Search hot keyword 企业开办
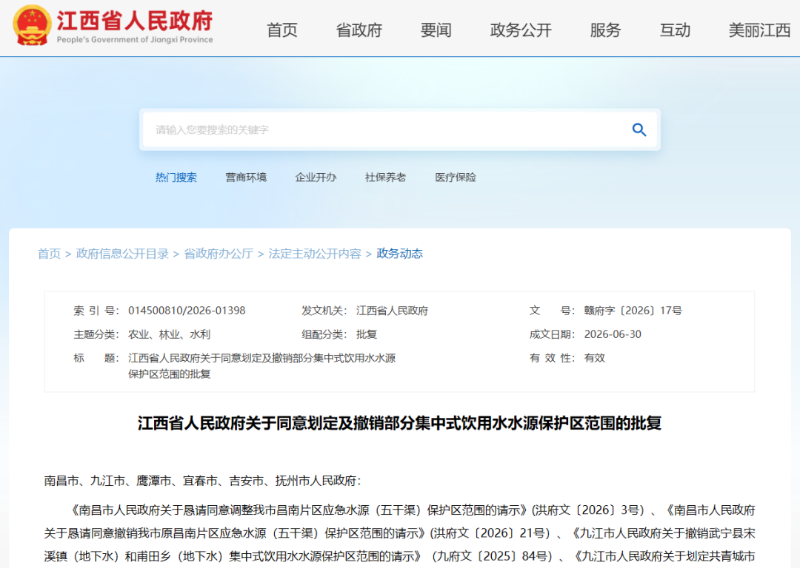The width and height of the screenshot is (800, 568). (x=316, y=177)
